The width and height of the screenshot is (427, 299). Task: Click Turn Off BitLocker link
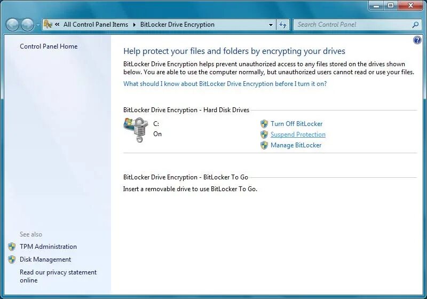coord(296,124)
